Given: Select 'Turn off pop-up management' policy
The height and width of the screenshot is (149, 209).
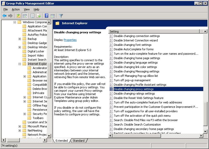Looking at the screenshot, I should [x=132, y=80].
